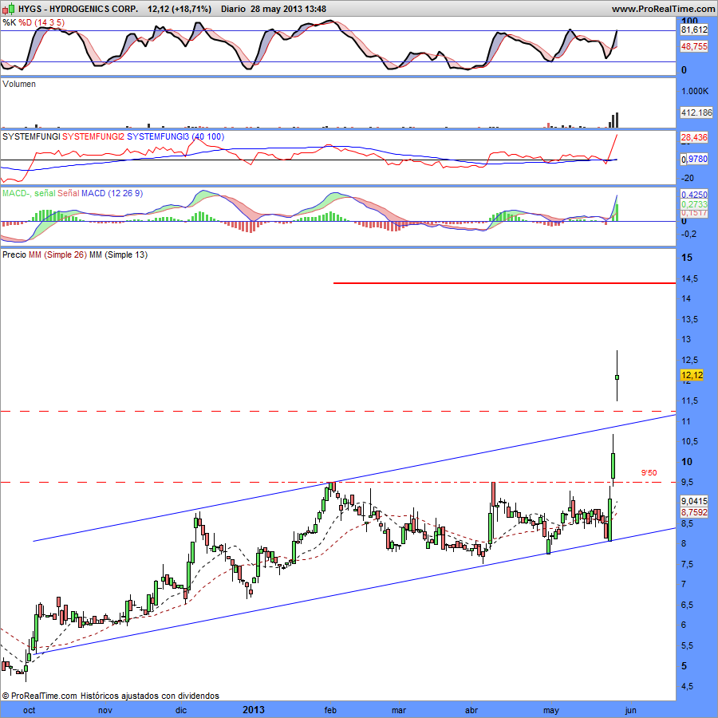Click the red Señal label
This screenshot has height=718, width=718.
tap(69, 193)
